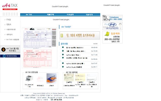Image resolution: width=161 pixels, height=101 pixels.
Task: Open the A4TAX notice dated 04-07-27
Action: 75,64
